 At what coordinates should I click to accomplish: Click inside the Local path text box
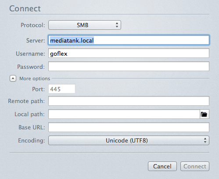[124, 114]
